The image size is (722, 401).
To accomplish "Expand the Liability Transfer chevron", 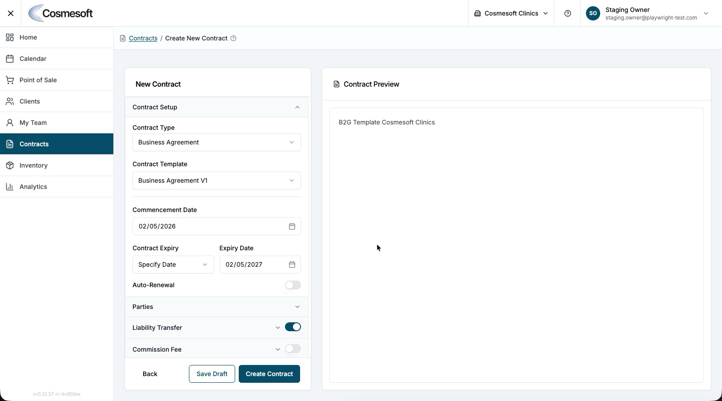I will [x=278, y=328].
